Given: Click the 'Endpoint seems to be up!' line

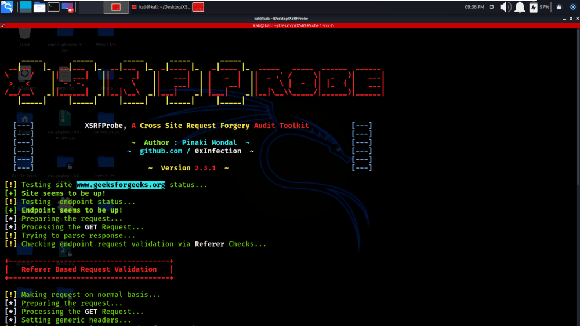Looking at the screenshot, I should 72,210.
